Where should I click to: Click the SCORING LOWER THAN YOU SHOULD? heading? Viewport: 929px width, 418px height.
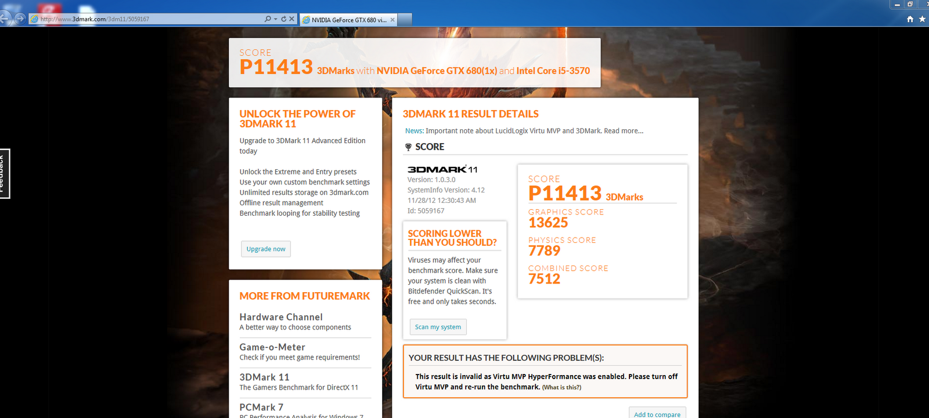click(452, 238)
